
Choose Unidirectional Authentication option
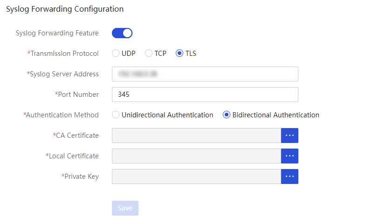(116, 115)
